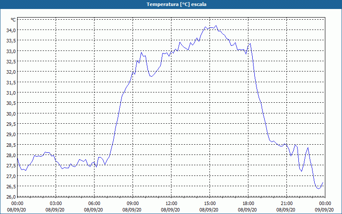The height and width of the screenshot is (214, 342).
Task: Click the 29,0 y-axis label
Action: (11, 134)
